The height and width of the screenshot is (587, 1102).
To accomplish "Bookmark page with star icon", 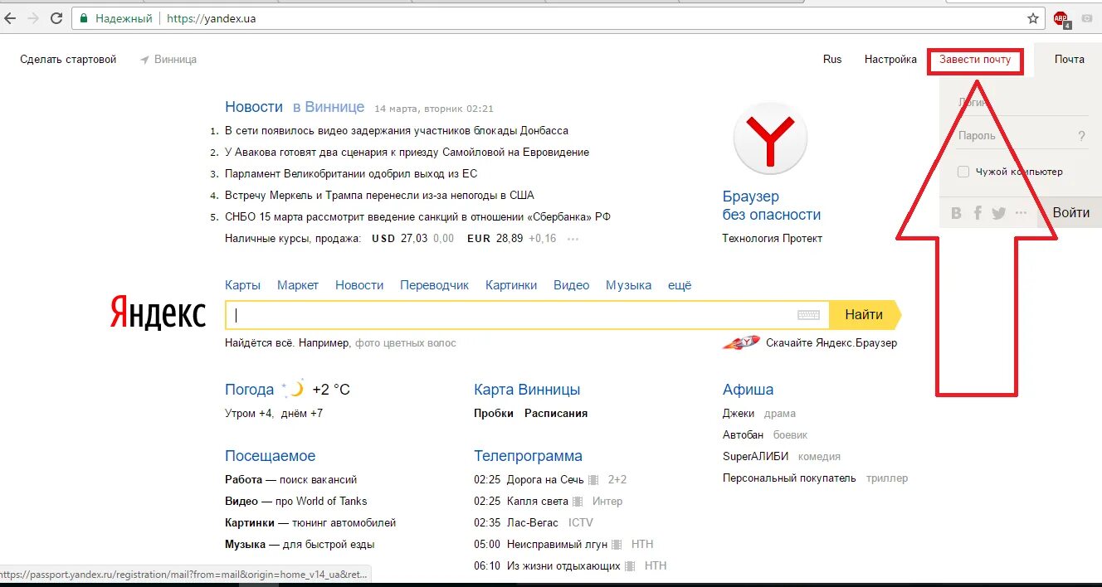I will coord(1033,18).
